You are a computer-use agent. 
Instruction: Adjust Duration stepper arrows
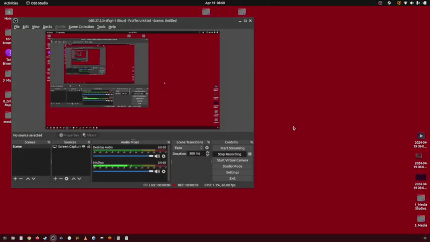coord(207,154)
